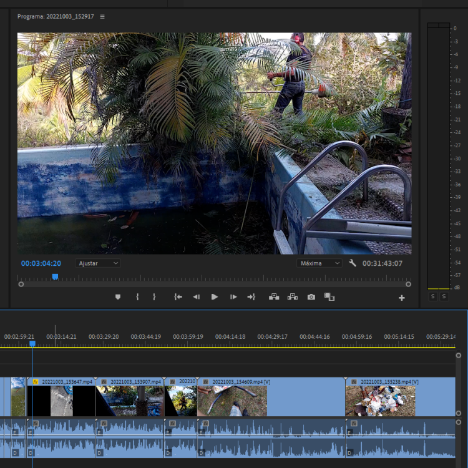Toggle the left channel solo S button
468x468 pixels.
click(433, 296)
